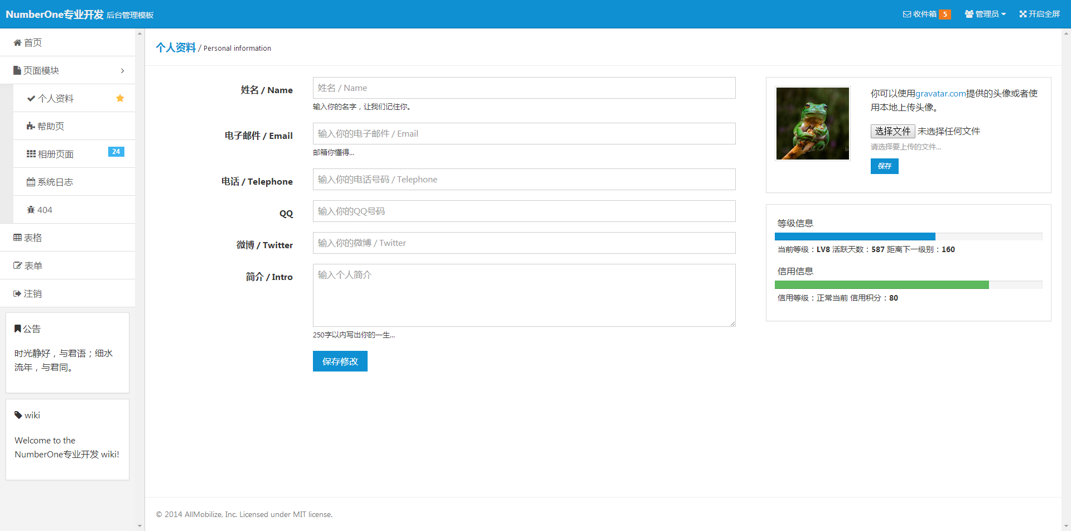Click the calendar icon beside 系统日志
Viewport: 1071px width, 531px height.
pos(31,182)
